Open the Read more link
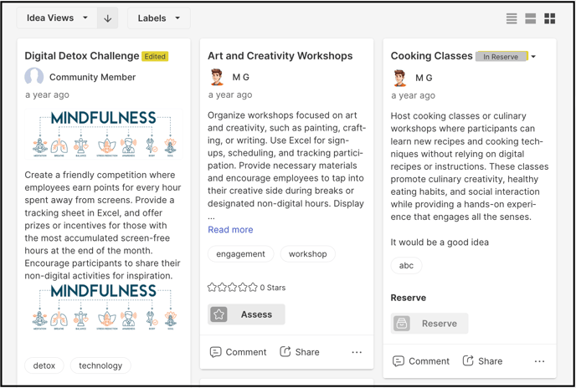This screenshot has height=388, width=576. click(x=230, y=229)
